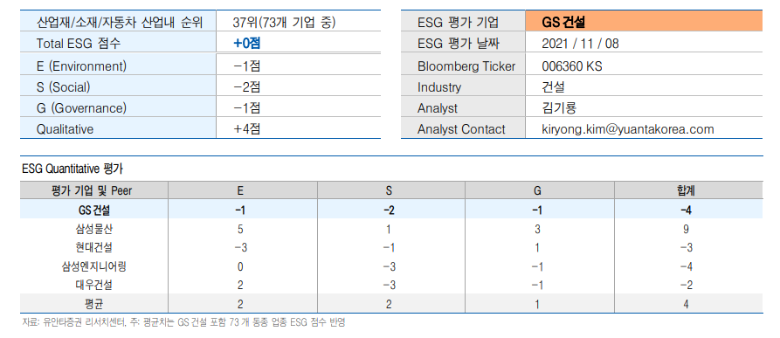780x338 pixels.
Task: Click ticker value 006360 KS
Action: coord(572,66)
